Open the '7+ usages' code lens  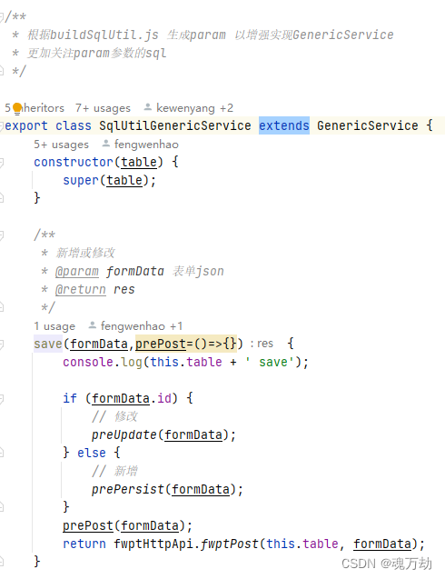103,108
